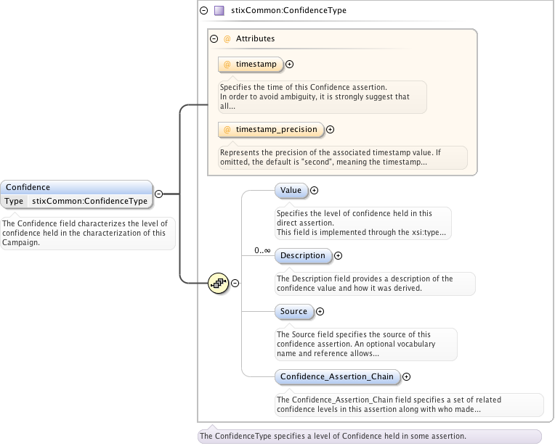Collapse the stixCommon:ConfidenceType box

[203, 11]
